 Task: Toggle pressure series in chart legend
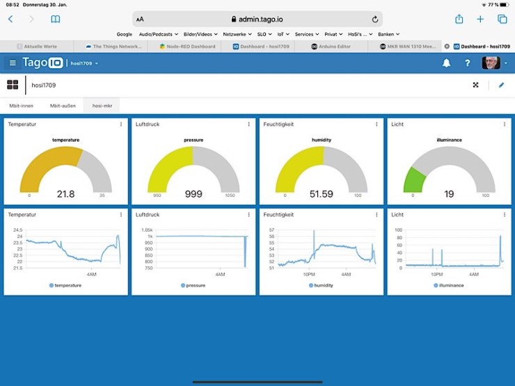[193, 285]
